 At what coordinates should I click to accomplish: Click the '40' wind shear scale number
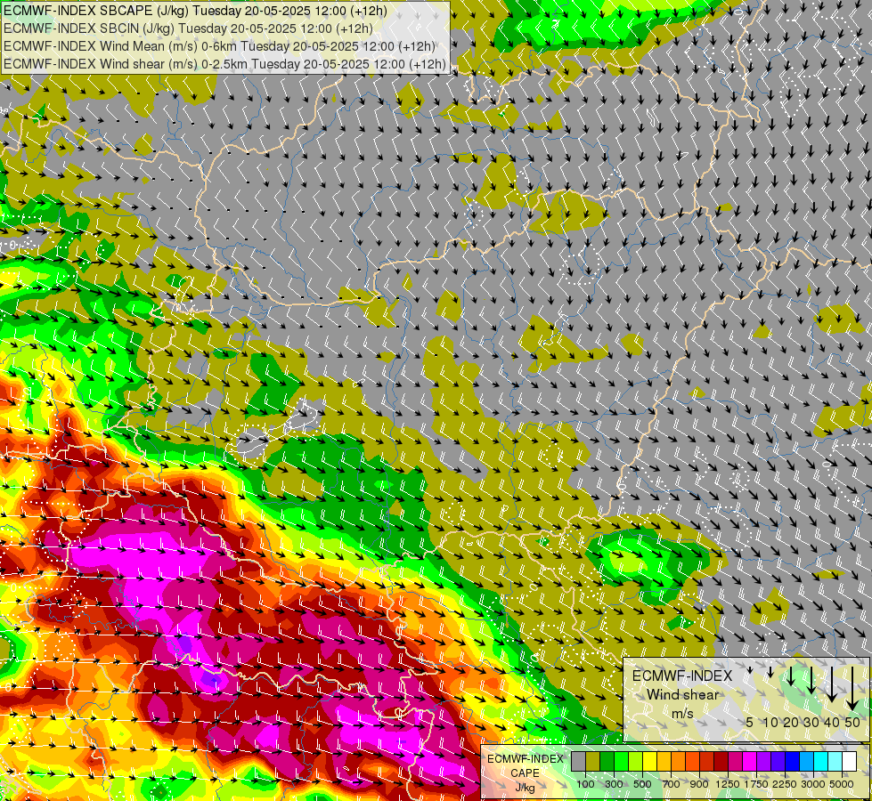point(832,722)
